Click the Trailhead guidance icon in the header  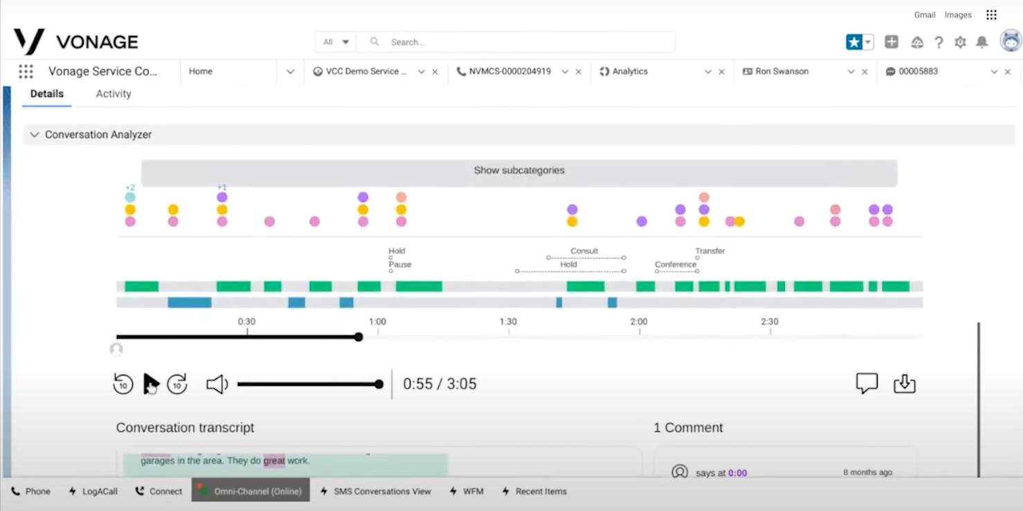(x=917, y=42)
